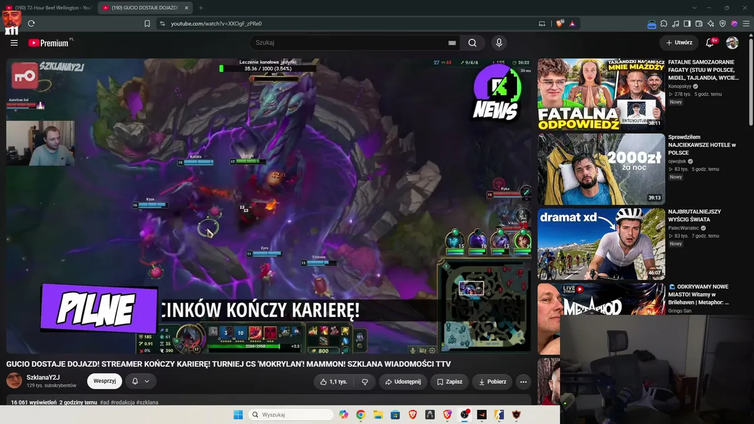The image size is (754, 424).
Task: Click the Udostępnij share button
Action: (403, 382)
